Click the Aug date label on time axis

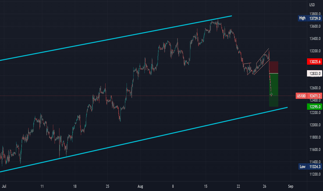tap(140, 186)
